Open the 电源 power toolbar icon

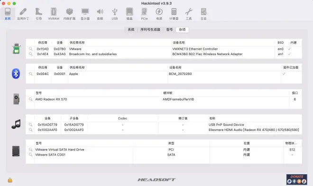pos(159,14)
